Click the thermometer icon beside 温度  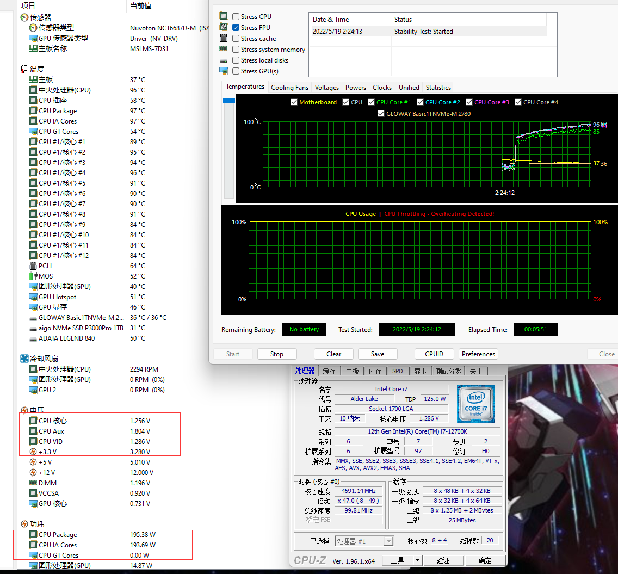24,69
